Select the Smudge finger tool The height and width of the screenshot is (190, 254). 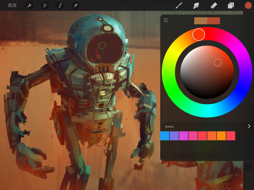[196, 6]
